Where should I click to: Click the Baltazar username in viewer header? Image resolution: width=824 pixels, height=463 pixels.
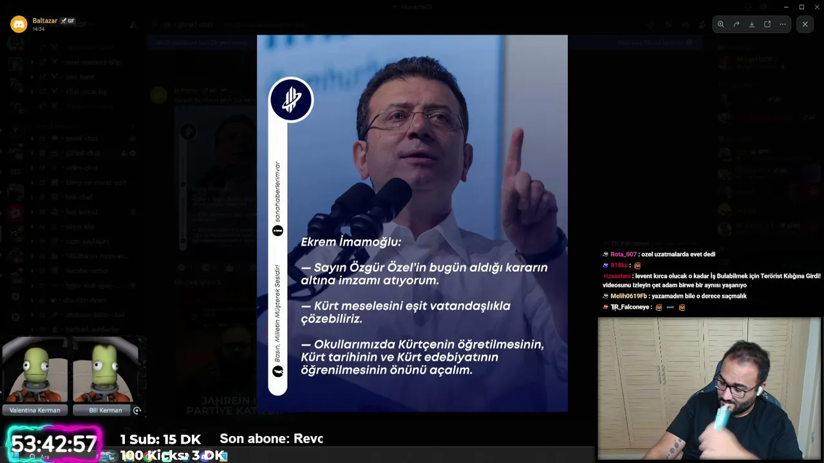coord(45,21)
